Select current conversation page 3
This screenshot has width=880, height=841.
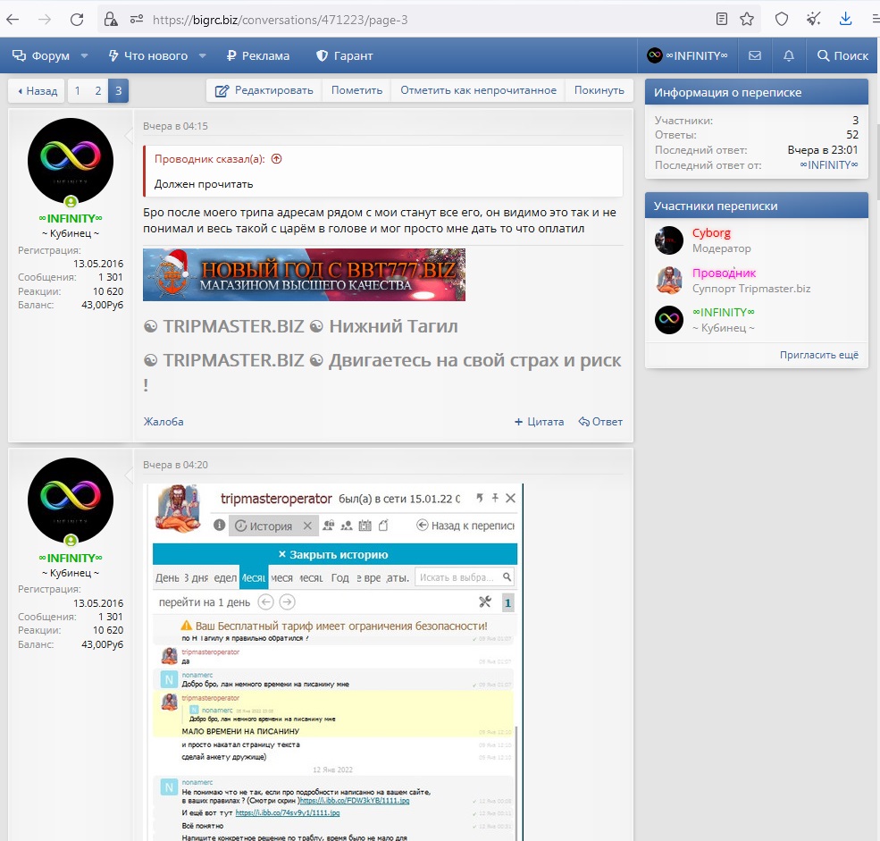(x=119, y=91)
